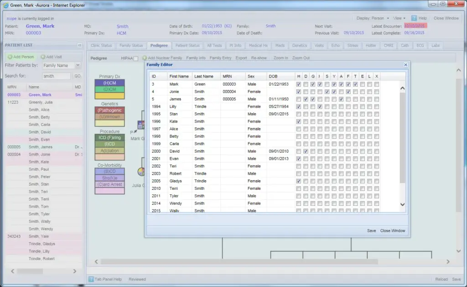The width and height of the screenshot is (467, 287).
Task: Toggle the HIPAA checkbox
Action: (136, 58)
